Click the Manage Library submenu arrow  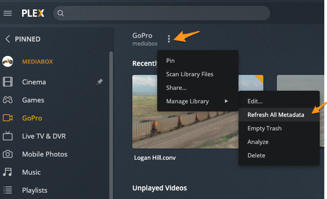pyautogui.click(x=226, y=101)
